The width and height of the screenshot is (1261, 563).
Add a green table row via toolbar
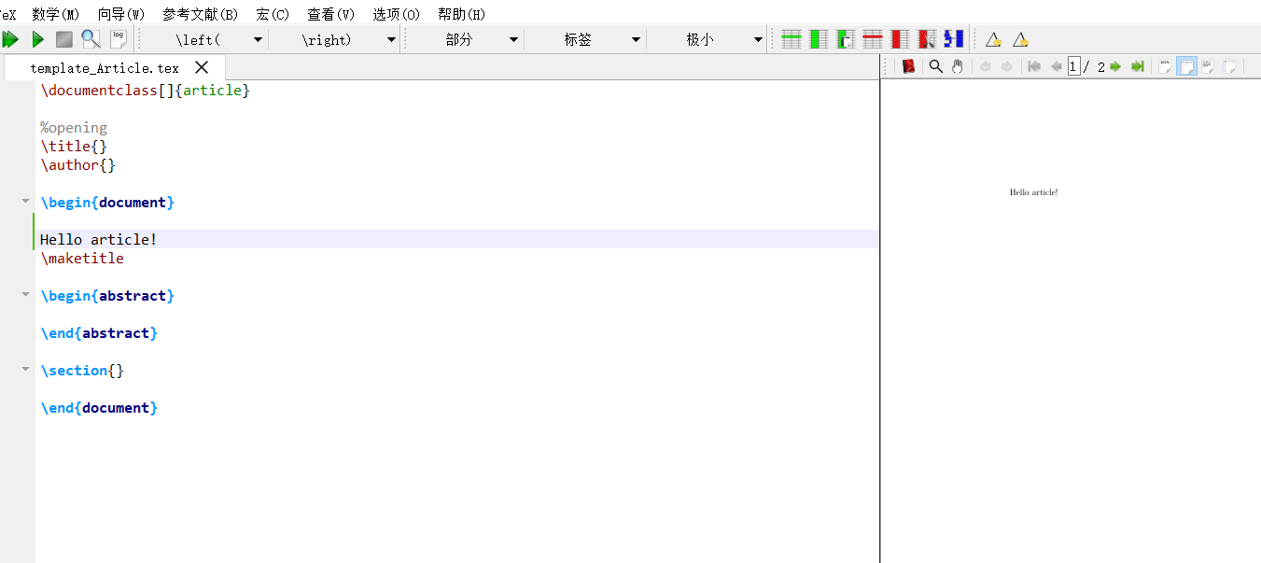(x=791, y=38)
